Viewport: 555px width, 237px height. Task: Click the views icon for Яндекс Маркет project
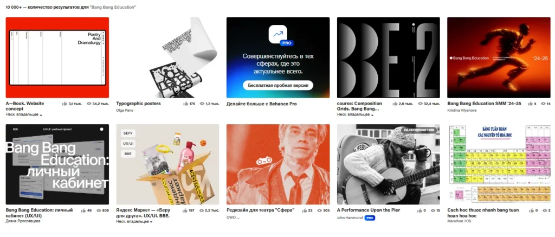[202, 210]
